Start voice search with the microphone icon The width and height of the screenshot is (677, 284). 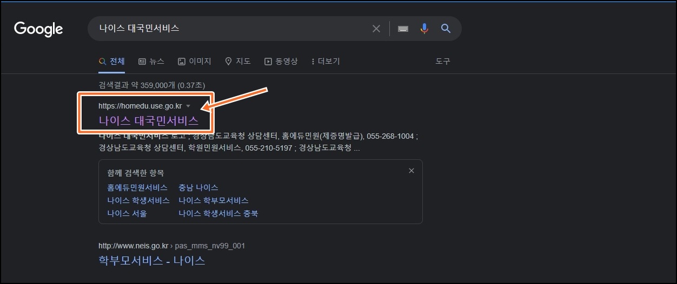(x=424, y=29)
